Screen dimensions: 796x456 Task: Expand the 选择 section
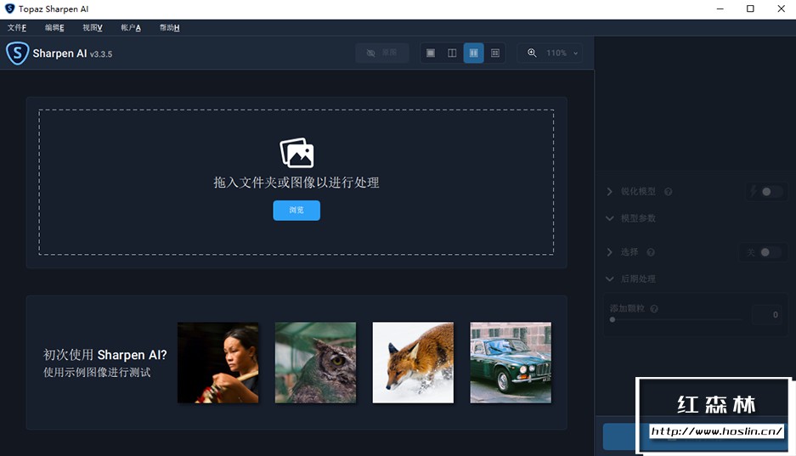tap(610, 252)
